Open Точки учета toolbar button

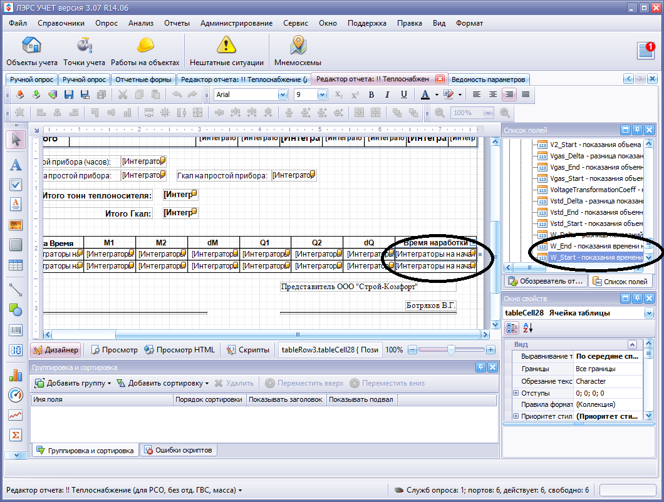pos(85,51)
